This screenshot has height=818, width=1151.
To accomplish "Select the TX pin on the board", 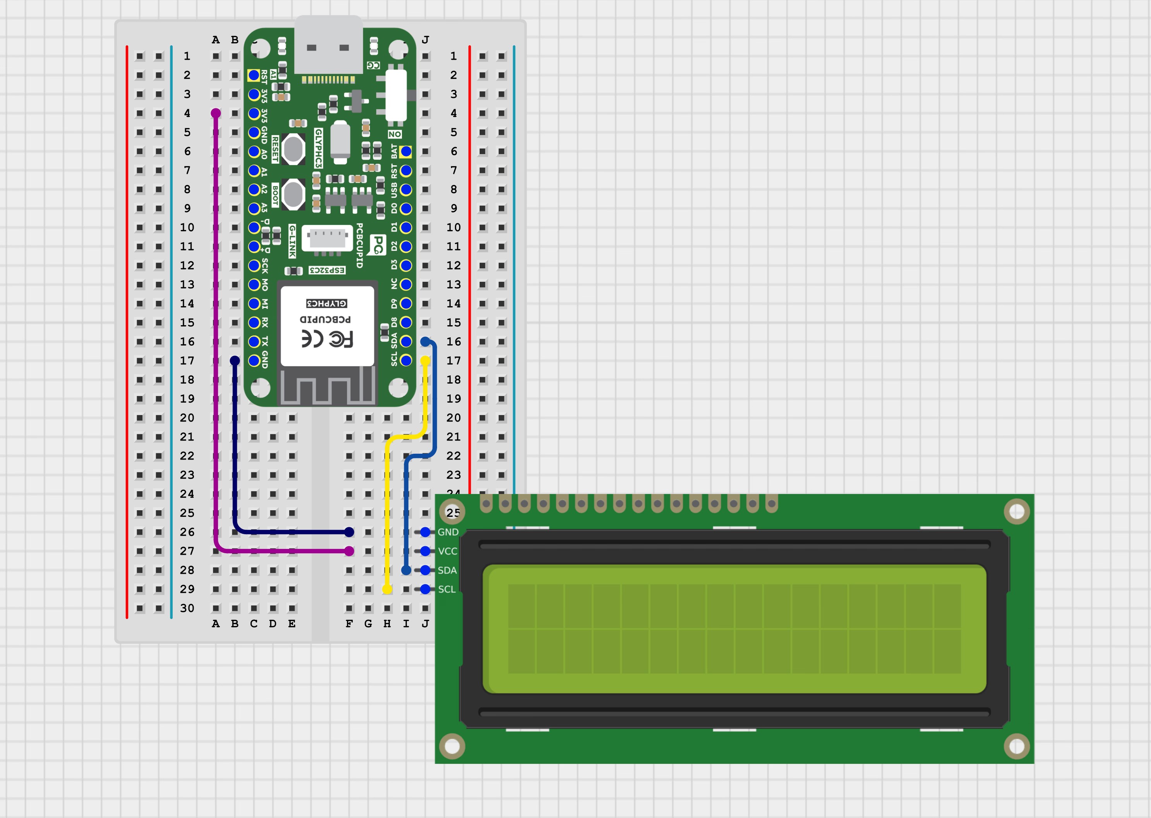I will coord(254,342).
